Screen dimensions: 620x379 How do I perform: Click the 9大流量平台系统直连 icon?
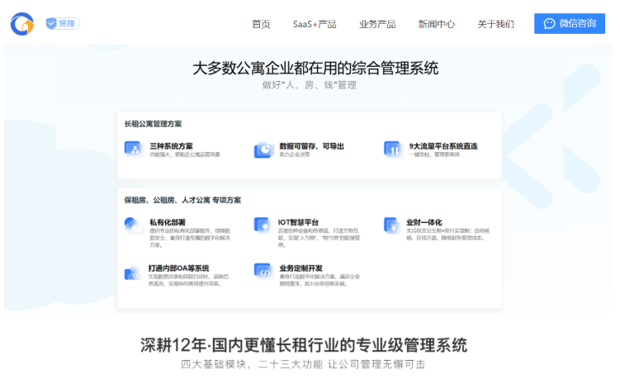point(392,149)
